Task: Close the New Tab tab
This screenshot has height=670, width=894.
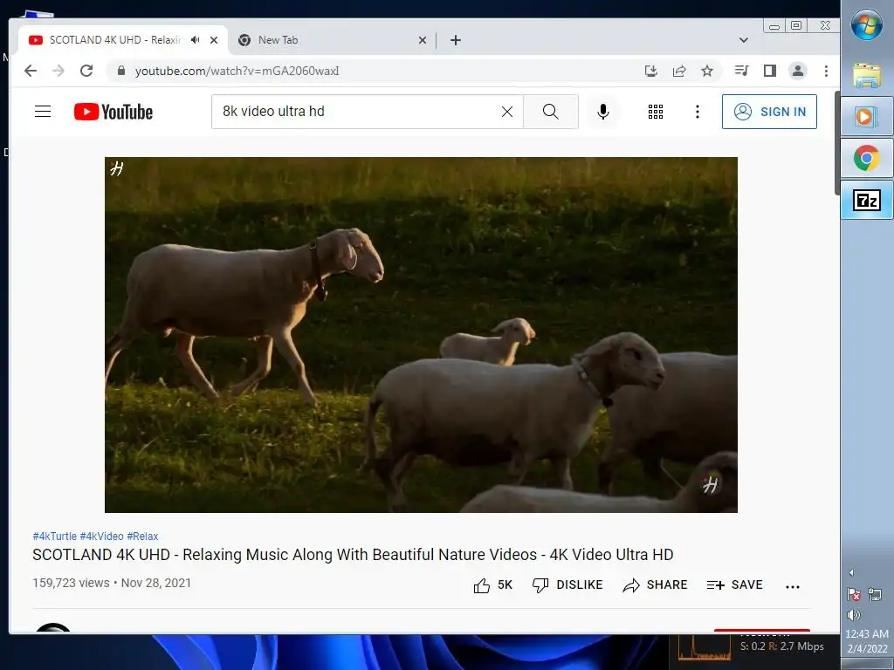Action: (423, 40)
